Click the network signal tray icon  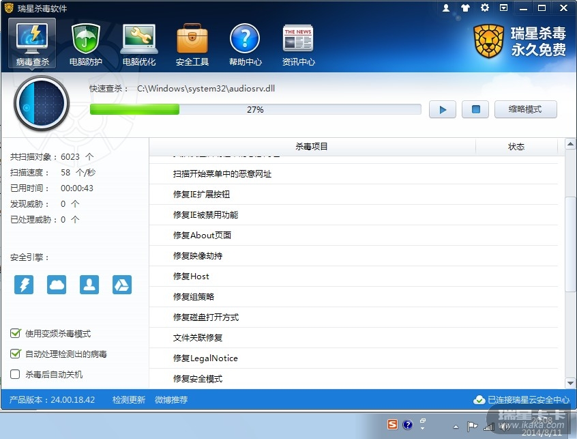(x=489, y=427)
